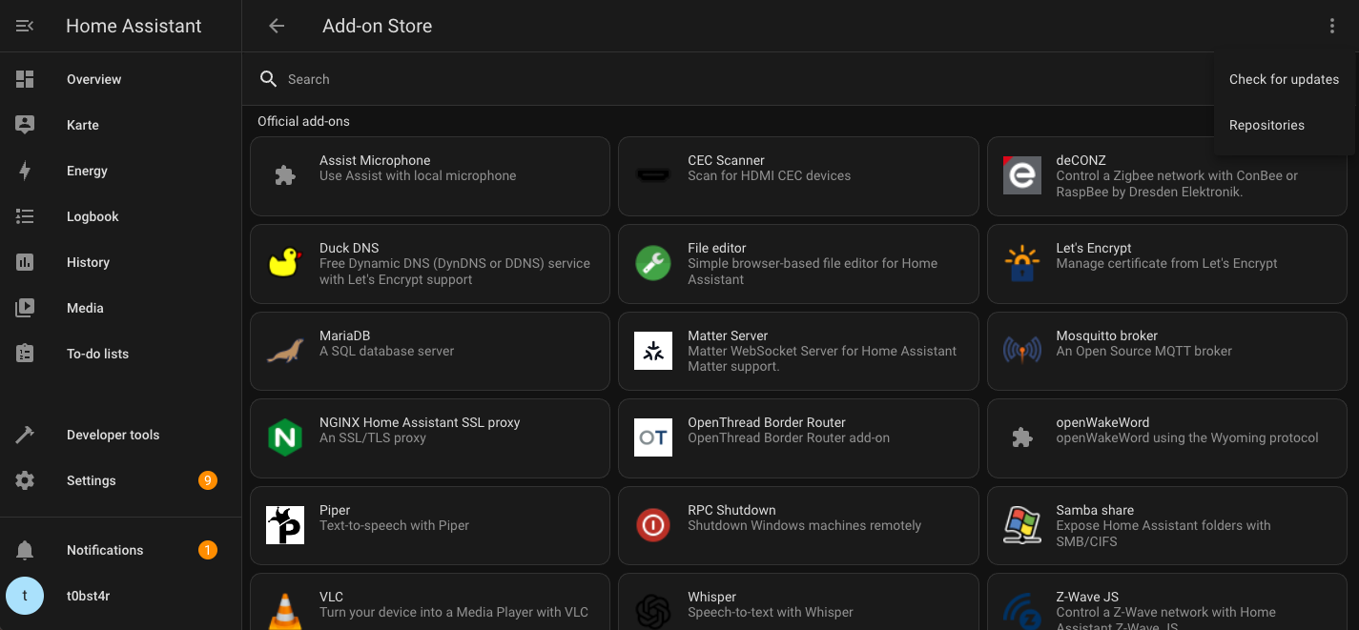The width and height of the screenshot is (1359, 630).
Task: Click the RPC Shutdown red power icon
Action: 653,525
